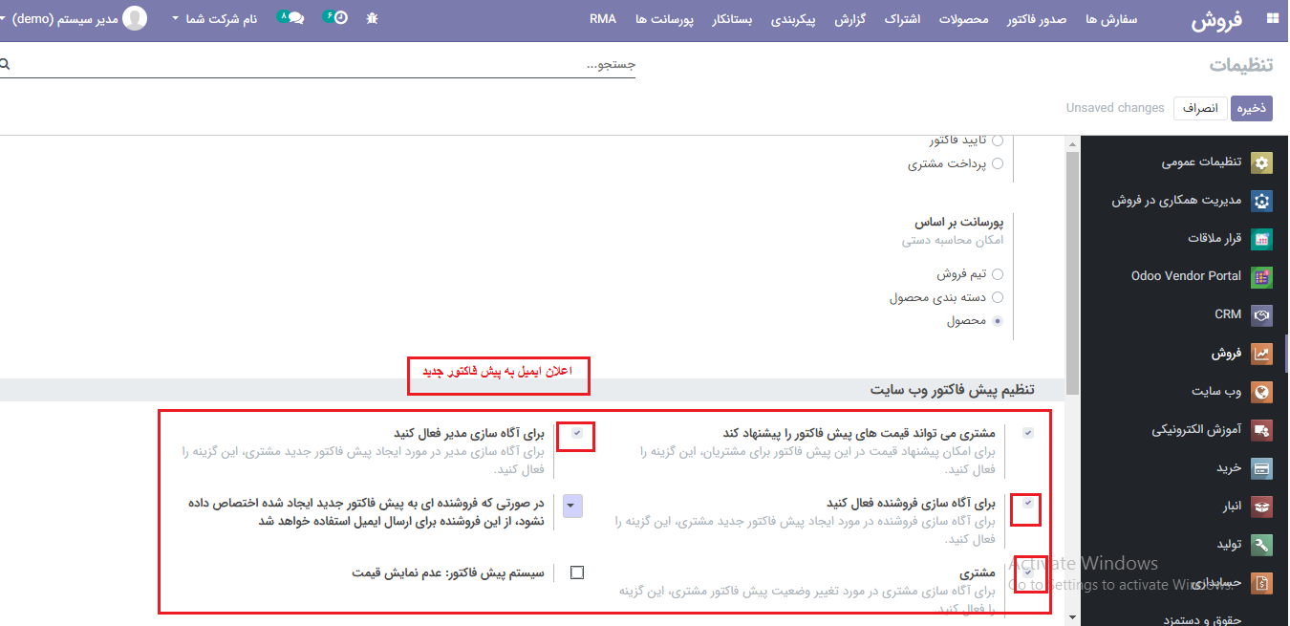Open the activities clock icon
1290x626 pixels.
coord(340,18)
